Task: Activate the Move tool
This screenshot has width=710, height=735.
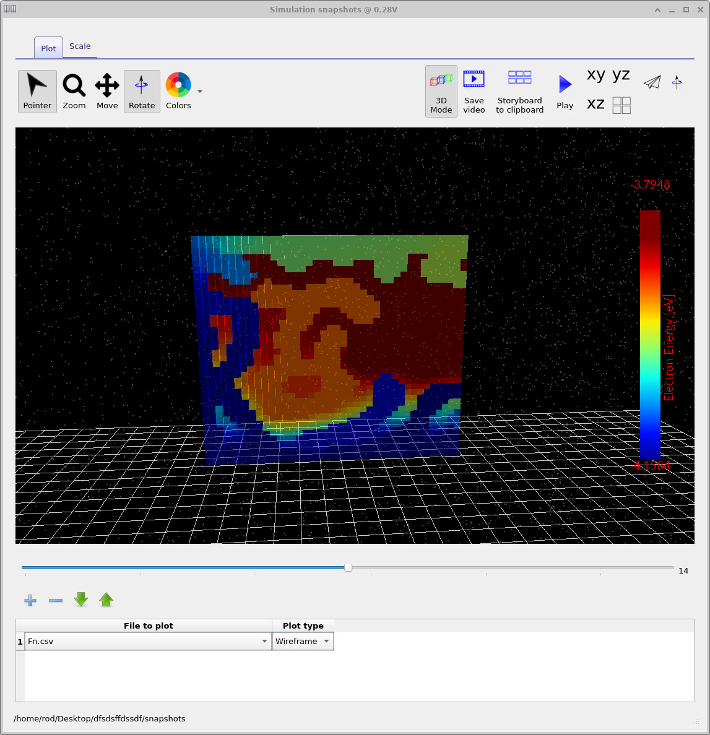Action: pos(106,91)
